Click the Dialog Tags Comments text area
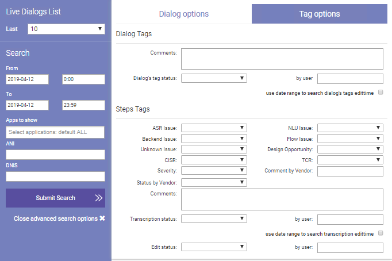 coord(282,59)
